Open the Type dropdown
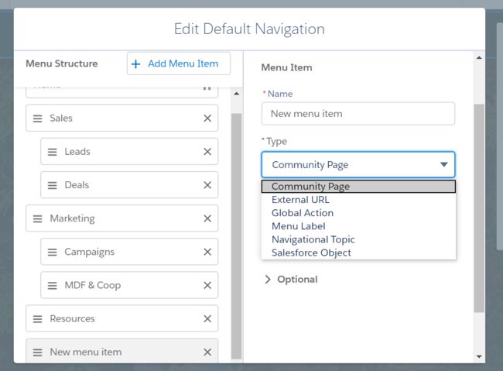Screen dimensions: 503x371 (358, 164)
